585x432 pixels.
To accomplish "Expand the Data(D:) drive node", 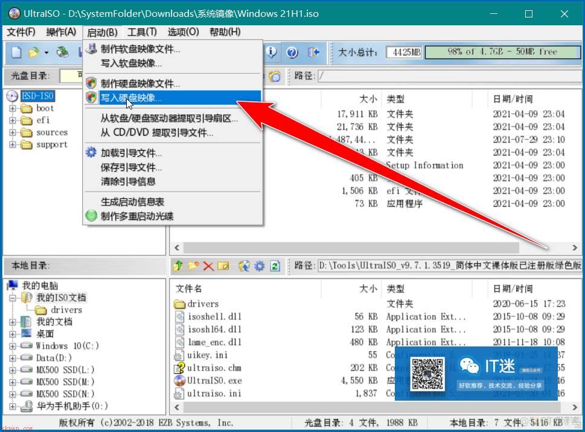I will [x=13, y=358].
